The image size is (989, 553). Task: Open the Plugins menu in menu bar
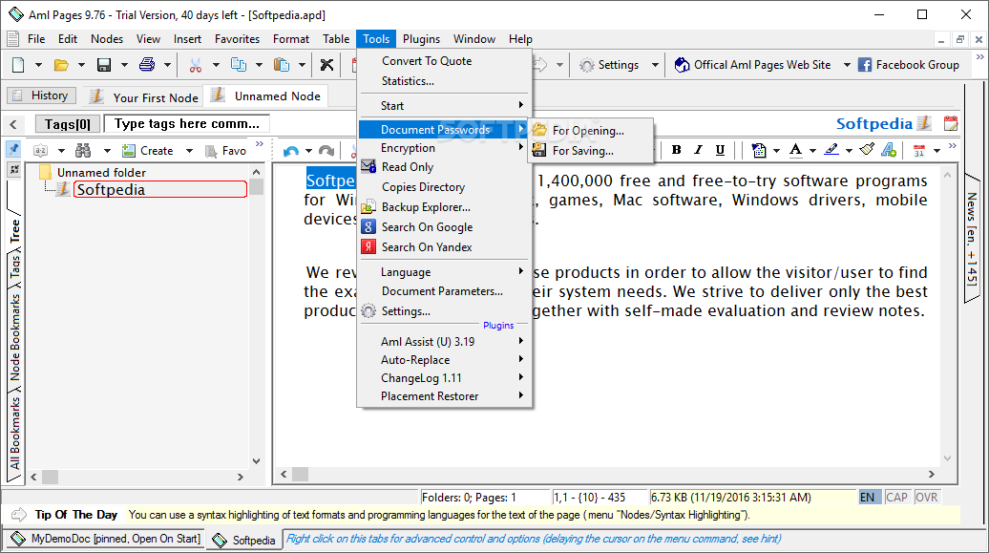pos(421,39)
